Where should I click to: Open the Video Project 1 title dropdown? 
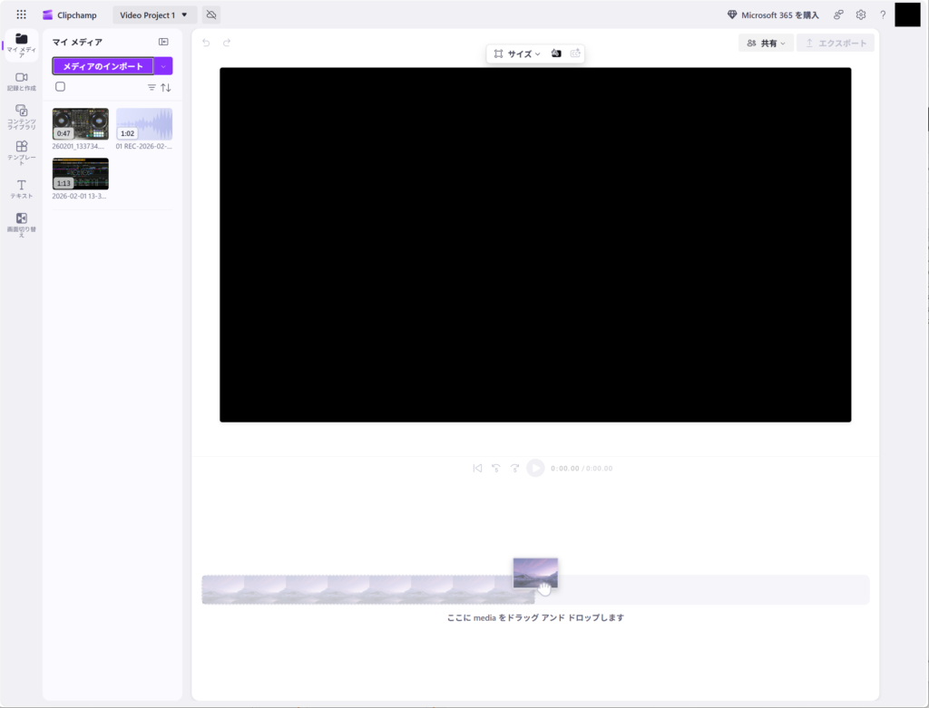(x=154, y=15)
